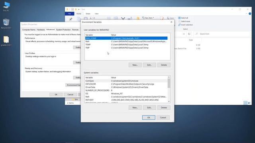Click Edit under System variables

pyautogui.click(x=149, y=108)
